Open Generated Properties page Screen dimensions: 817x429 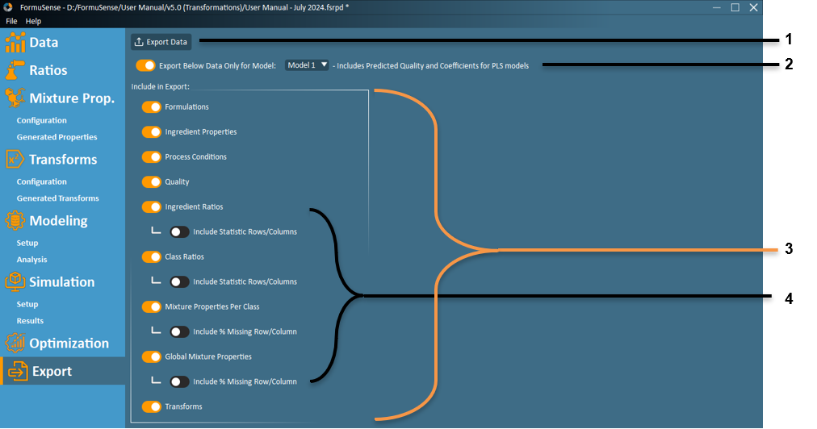57,137
